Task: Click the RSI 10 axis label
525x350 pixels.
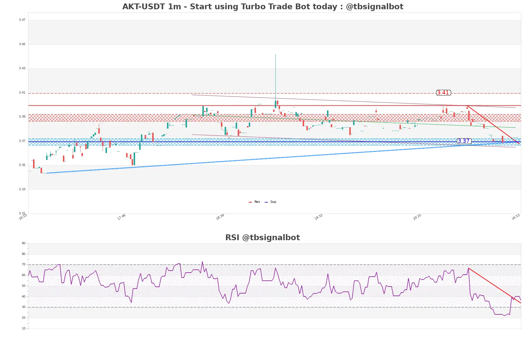Action: (23, 329)
